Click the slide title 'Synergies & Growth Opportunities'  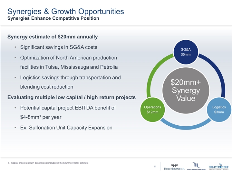(x=65, y=11)
